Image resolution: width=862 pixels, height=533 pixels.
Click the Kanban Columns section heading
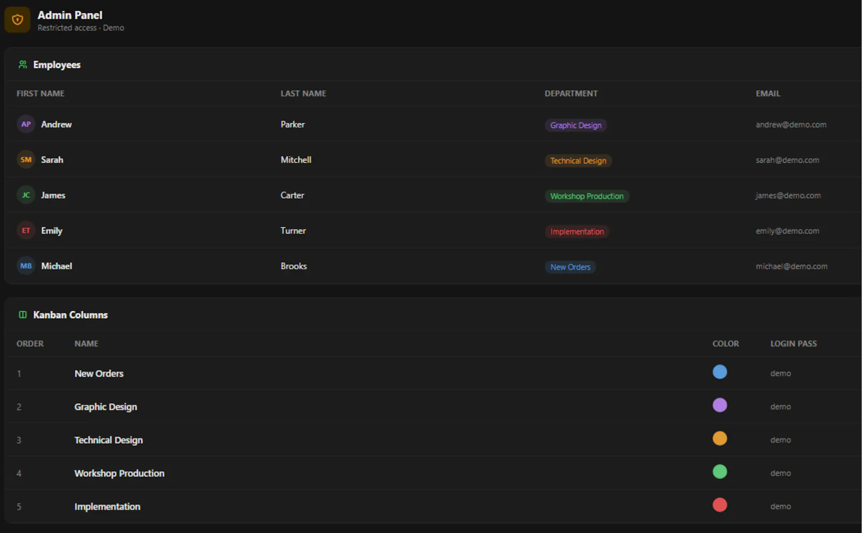pos(71,315)
